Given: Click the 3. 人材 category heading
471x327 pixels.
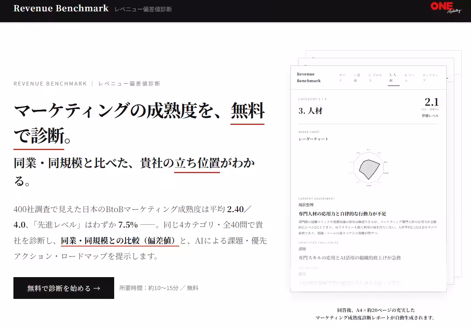Looking at the screenshot, I should click(310, 111).
